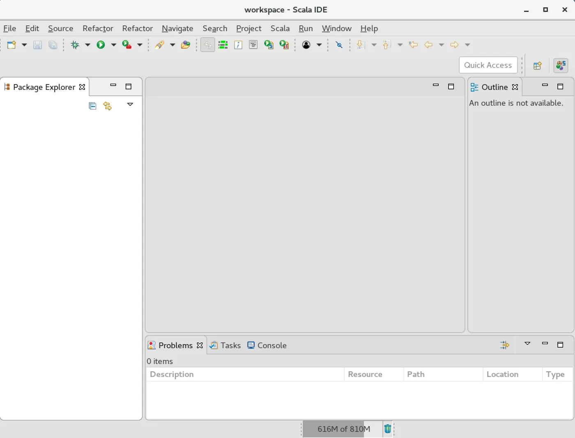Click the Problems view filter arrows icon
575x438 pixels.
(504, 345)
